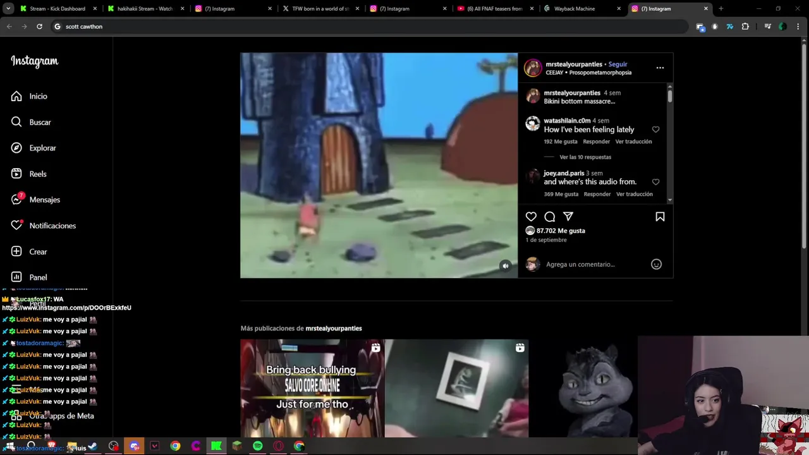Open Spotify from the taskbar
Viewport: 809px width, 455px height.
(x=258, y=446)
